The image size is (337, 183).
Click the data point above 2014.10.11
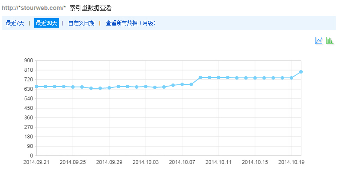pyautogui.click(x=219, y=77)
